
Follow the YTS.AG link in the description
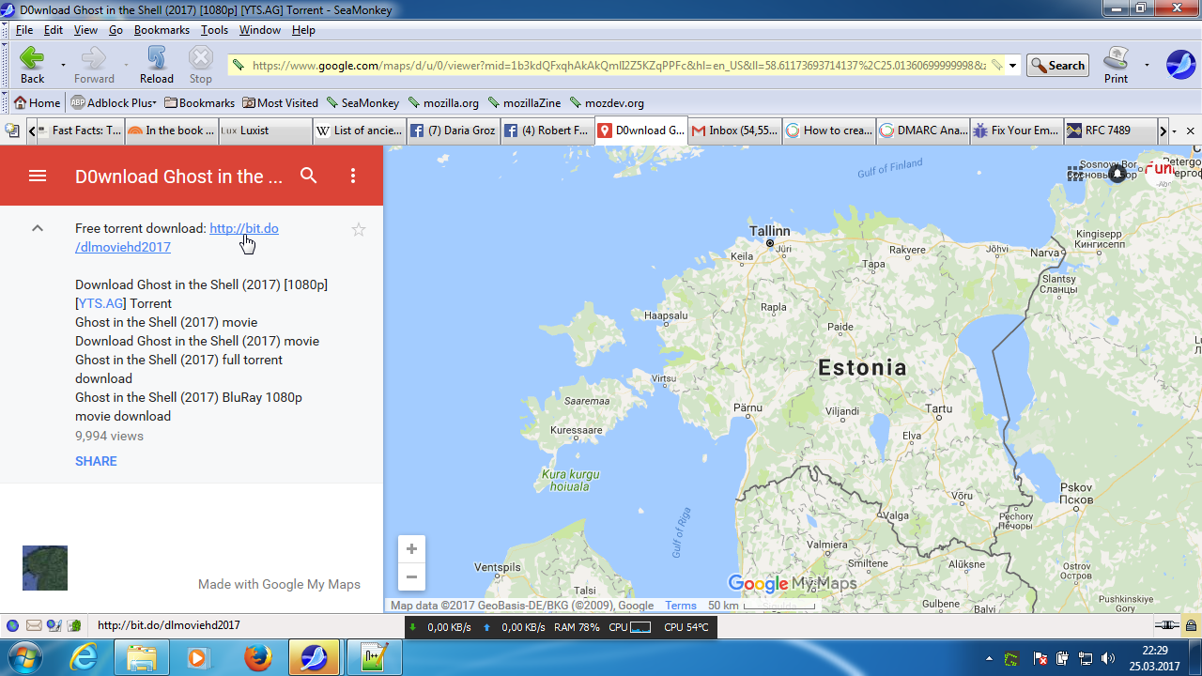click(x=101, y=303)
